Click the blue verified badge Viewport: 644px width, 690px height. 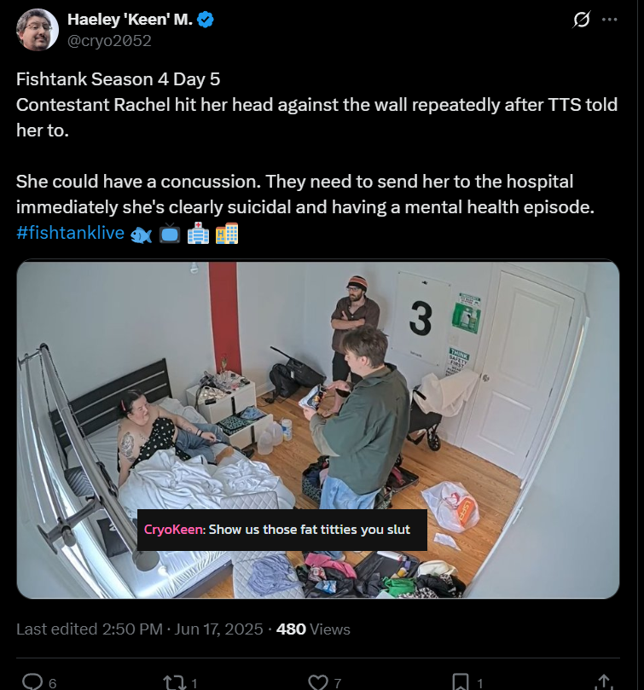205,20
